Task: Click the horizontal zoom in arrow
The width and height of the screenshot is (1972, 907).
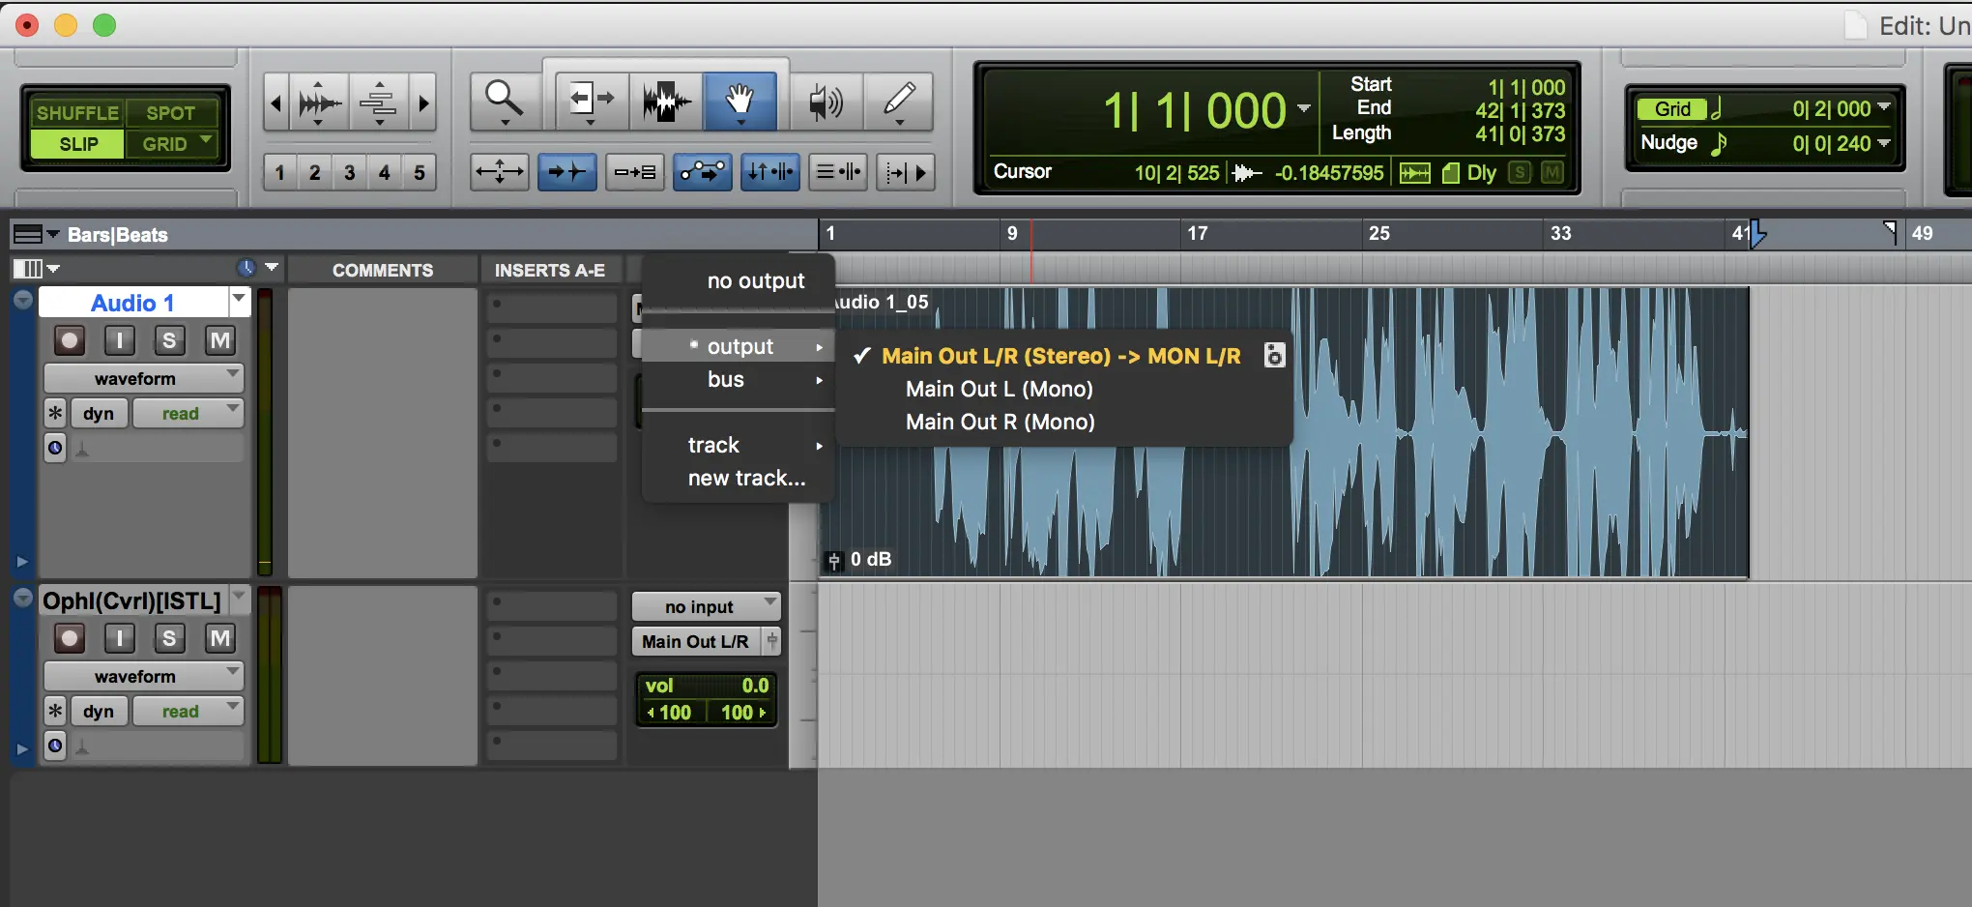Action: tap(422, 102)
